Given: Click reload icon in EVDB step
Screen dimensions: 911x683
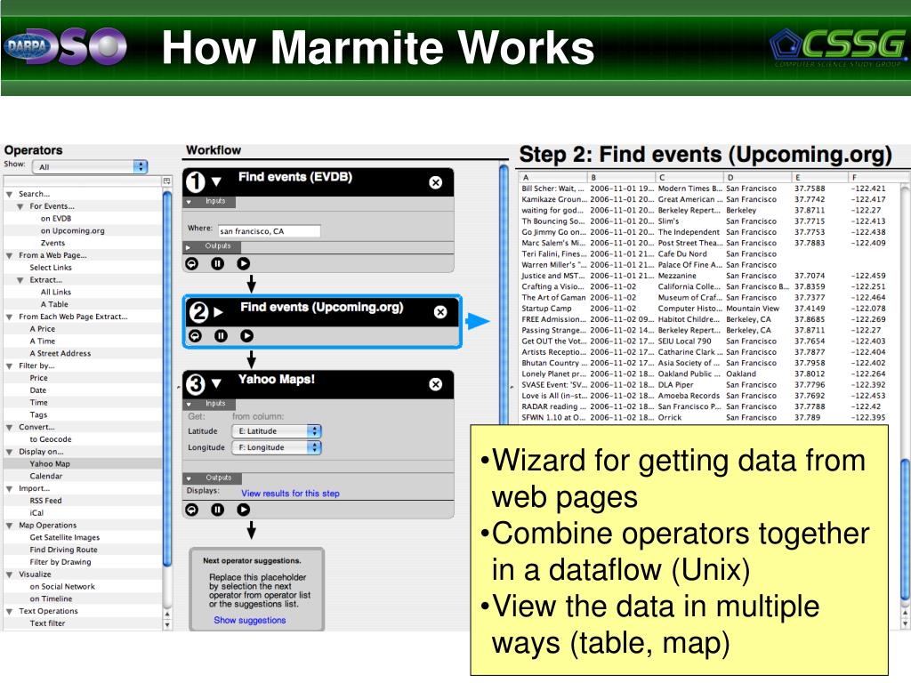Looking at the screenshot, I should [192, 263].
